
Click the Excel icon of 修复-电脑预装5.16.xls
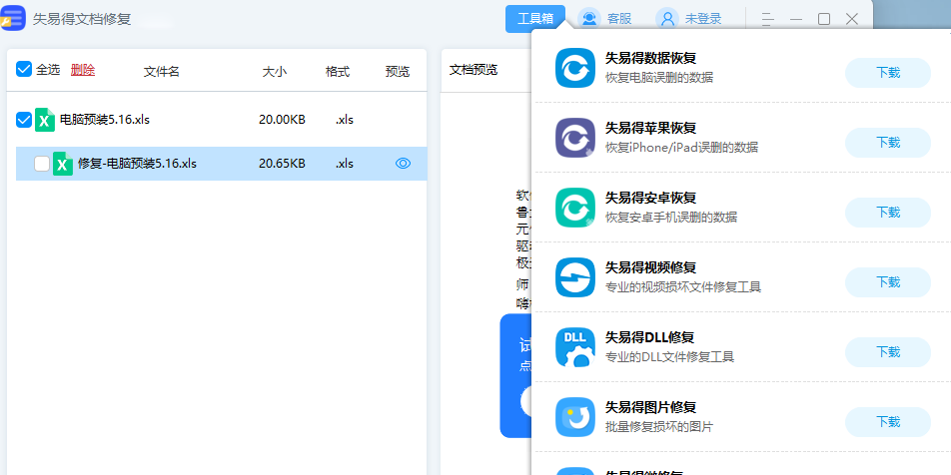pyautogui.click(x=63, y=164)
